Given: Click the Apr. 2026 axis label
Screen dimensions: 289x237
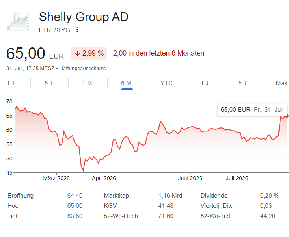Looking at the screenshot, I should (104, 178).
